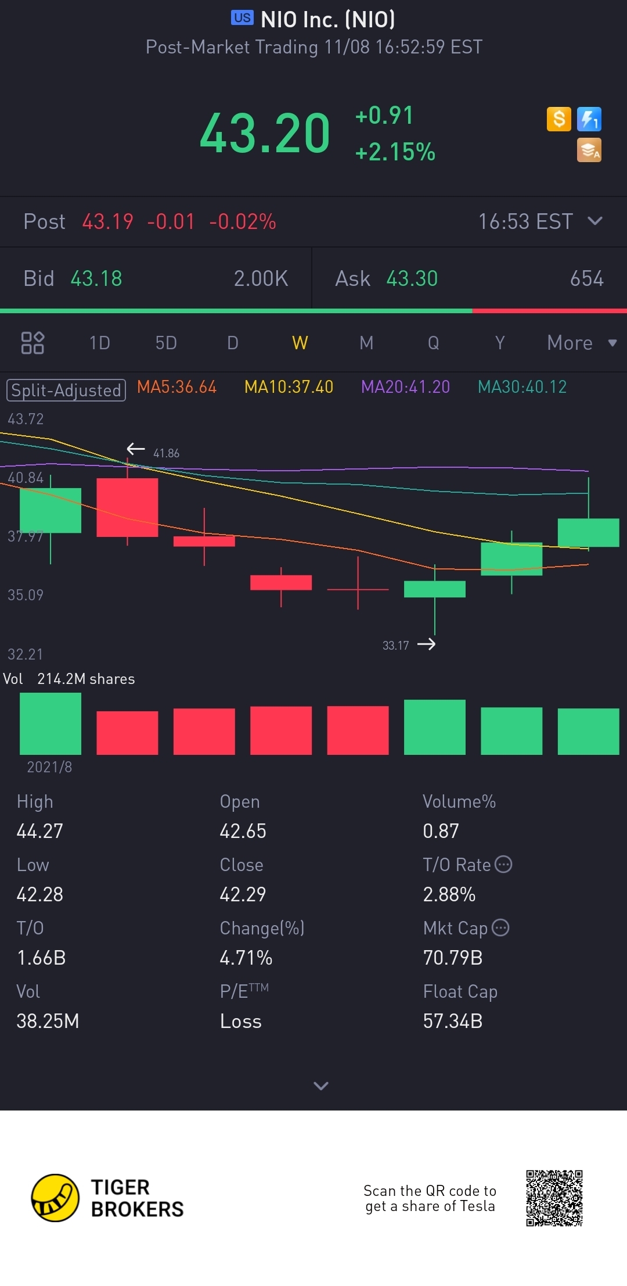627x1286 pixels.
Task: Tap the QR code image
Action: (554, 1198)
